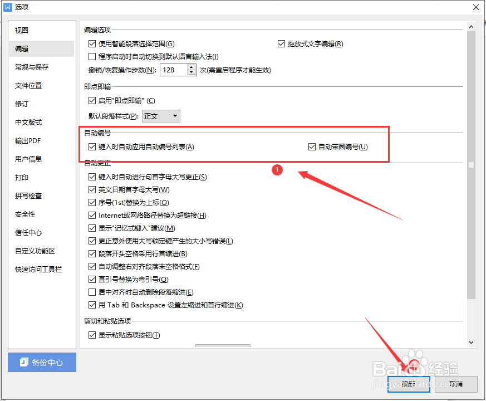This screenshot has height=401, width=486.
Task: Click the WPS Writer icon in title bar
Action: pyautogui.click(x=7, y=7)
